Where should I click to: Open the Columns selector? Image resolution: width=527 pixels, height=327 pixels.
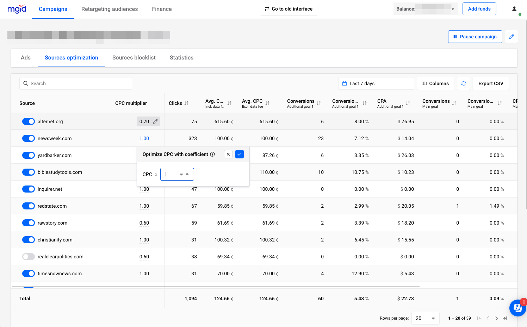435,83
